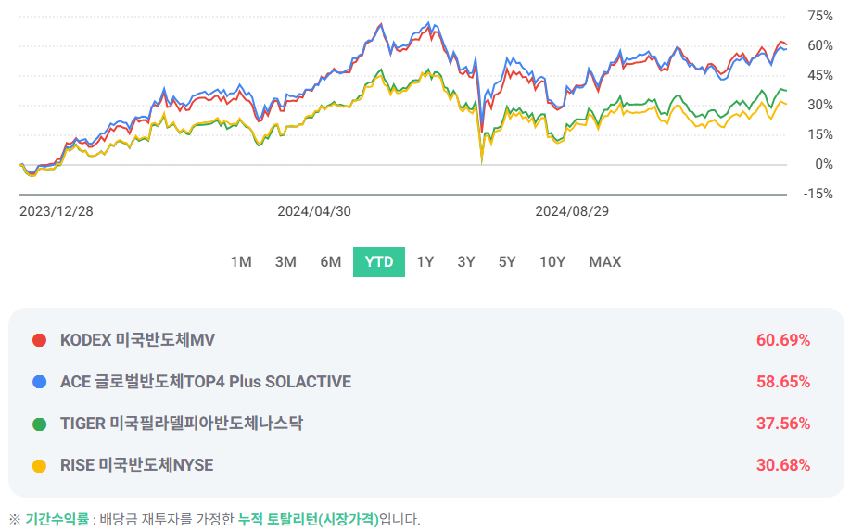Click the -15% y-axis label
This screenshot has height=531, width=850.
tap(818, 194)
